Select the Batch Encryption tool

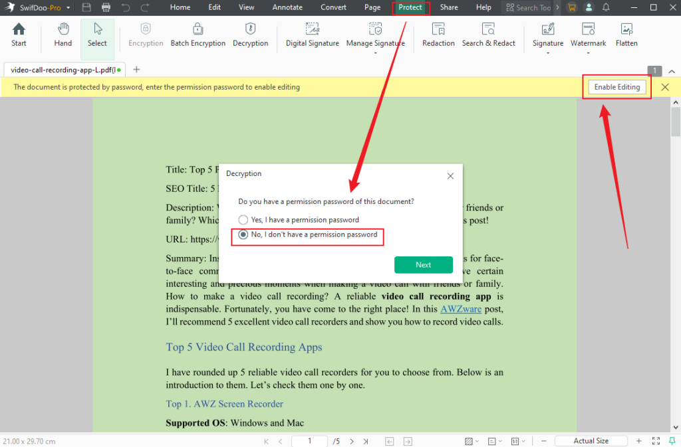click(198, 33)
